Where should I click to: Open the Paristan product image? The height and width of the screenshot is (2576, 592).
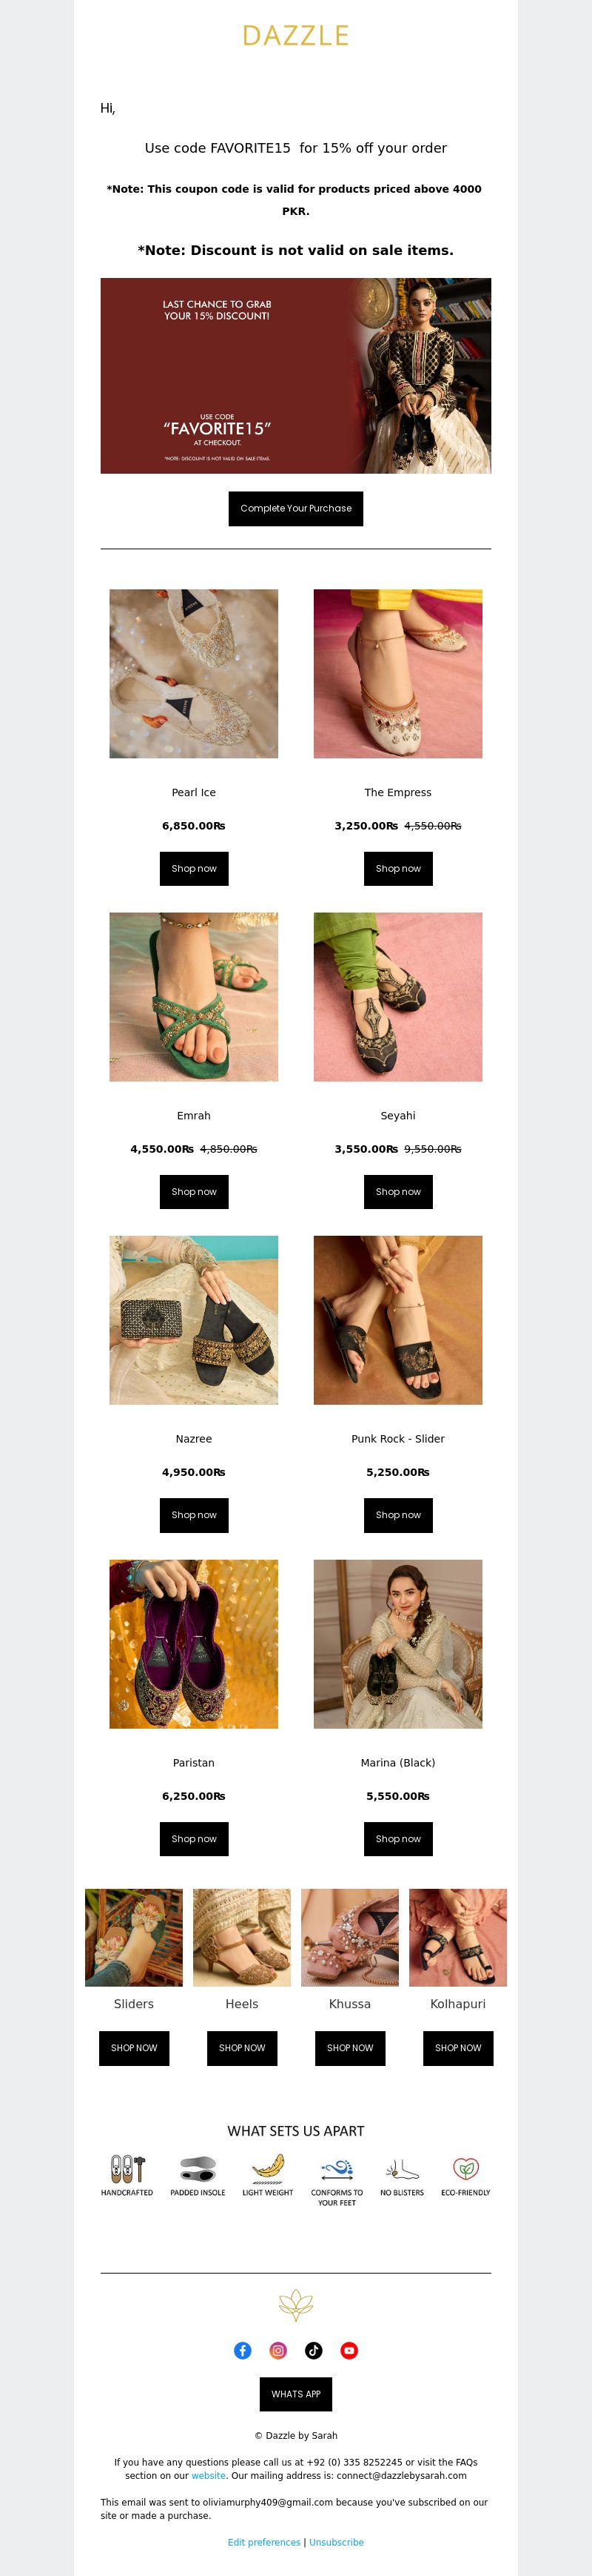[194, 1644]
